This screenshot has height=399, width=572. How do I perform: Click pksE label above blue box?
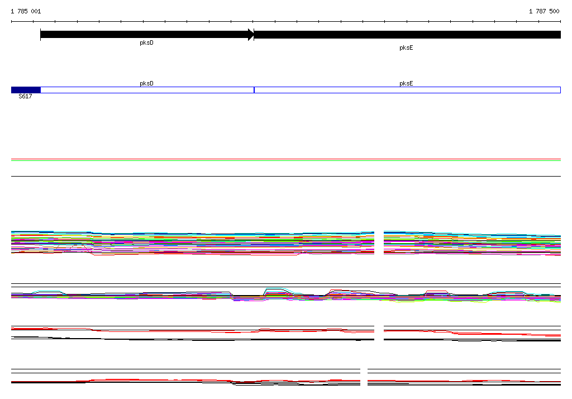[x=406, y=83]
